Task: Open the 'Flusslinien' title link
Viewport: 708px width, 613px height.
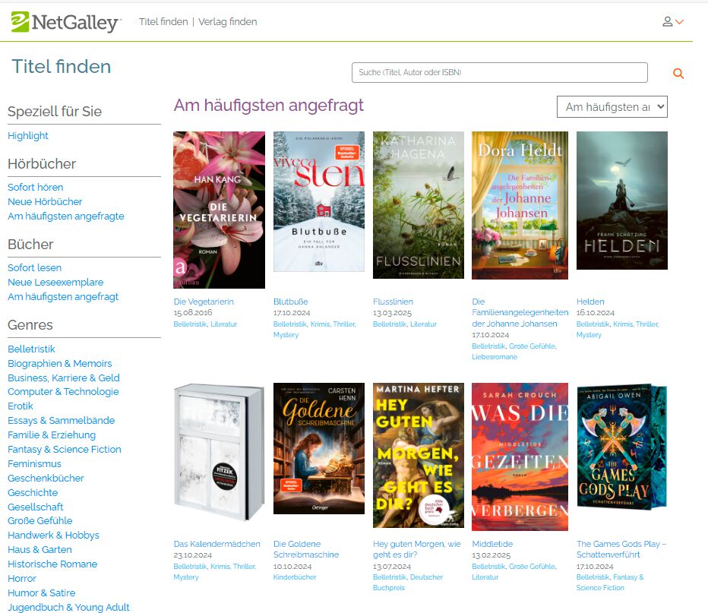Action: point(393,302)
